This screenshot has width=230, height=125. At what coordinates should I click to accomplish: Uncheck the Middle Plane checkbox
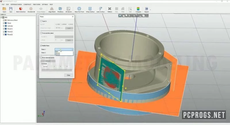pyautogui.click(x=41, y=46)
